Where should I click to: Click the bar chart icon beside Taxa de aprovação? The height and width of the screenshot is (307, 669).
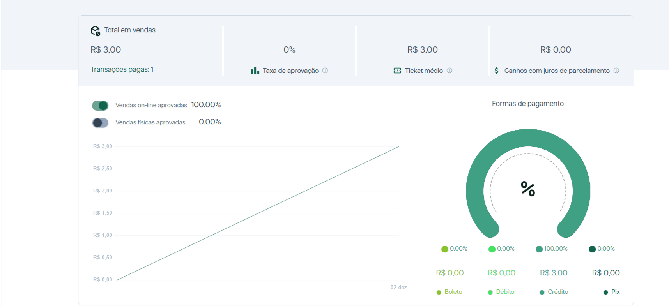[255, 71]
